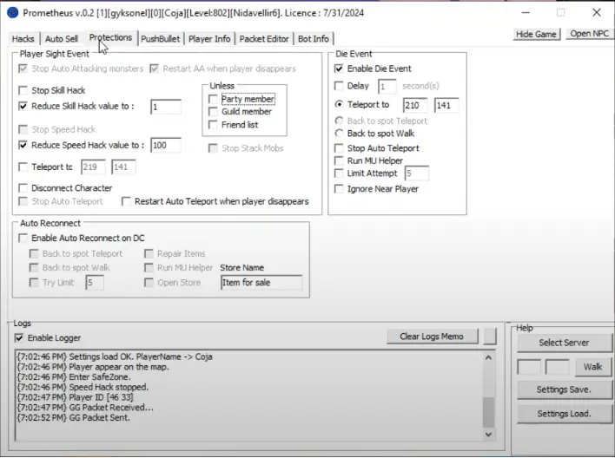Viewport: 615px width, 458px height.
Task: Click log line 'Player appear on the map.'
Action: [x=93, y=367]
